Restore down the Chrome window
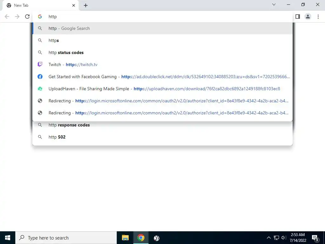This screenshot has height=244, width=325. coord(303,4)
